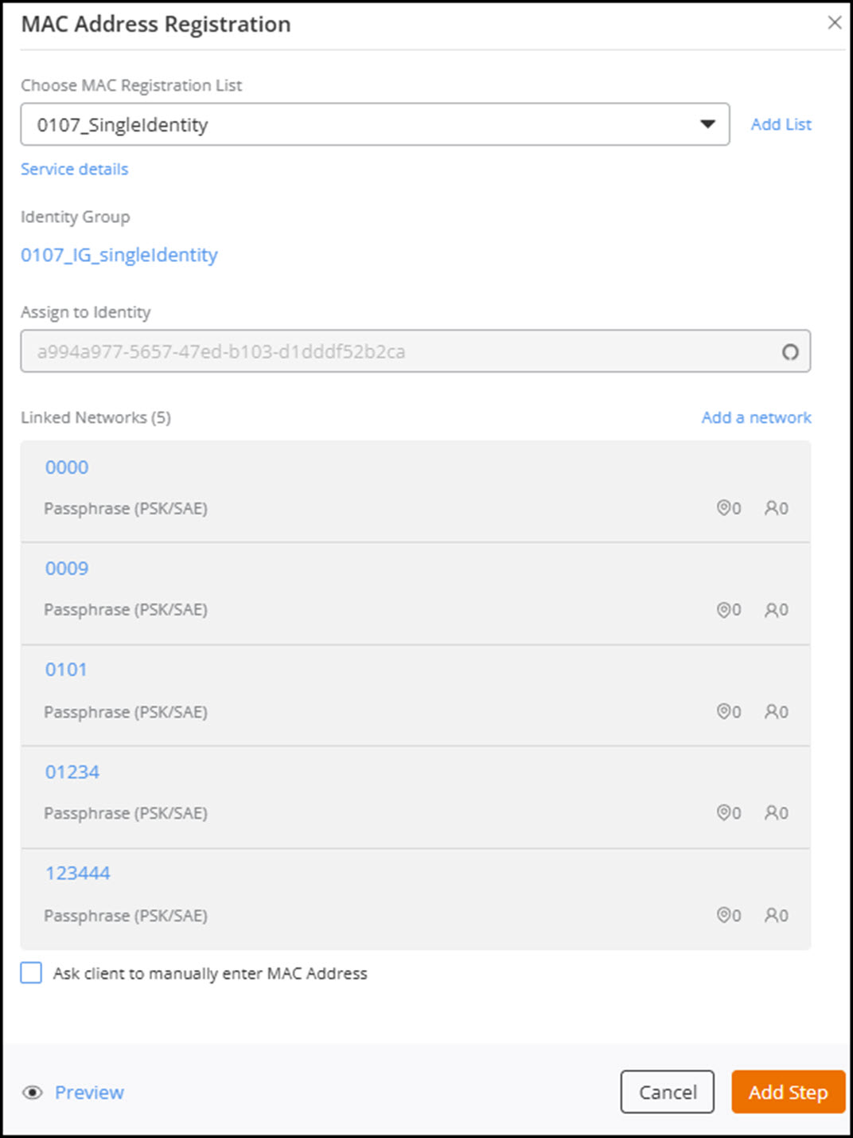
Task: Click the user count icon for network 0000
Action: point(771,507)
